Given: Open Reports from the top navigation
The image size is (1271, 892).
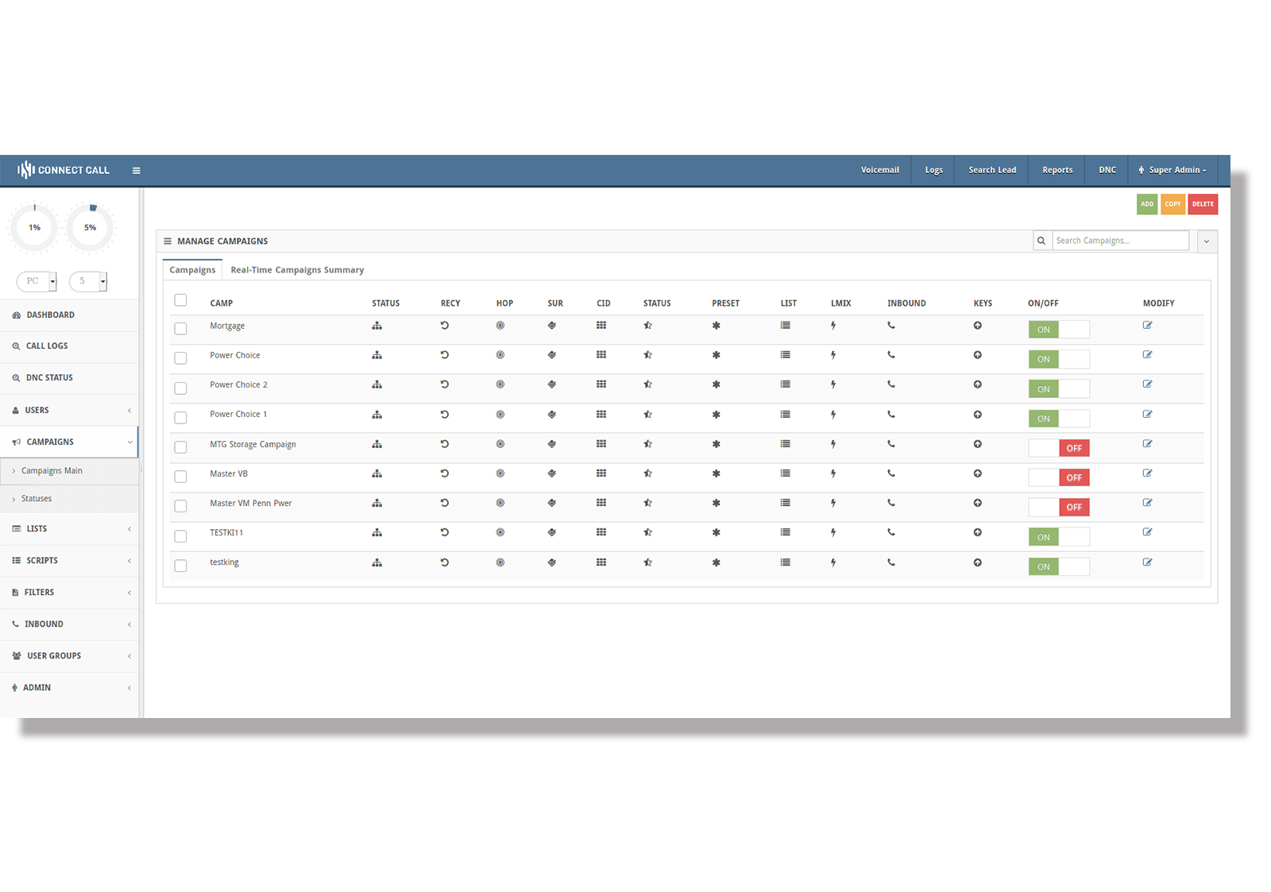Looking at the screenshot, I should coord(1057,170).
